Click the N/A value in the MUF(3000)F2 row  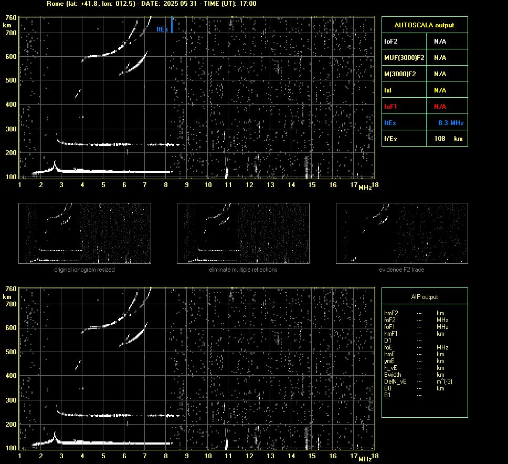coord(440,58)
